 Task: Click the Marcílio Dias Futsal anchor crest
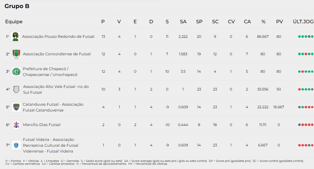16,125
